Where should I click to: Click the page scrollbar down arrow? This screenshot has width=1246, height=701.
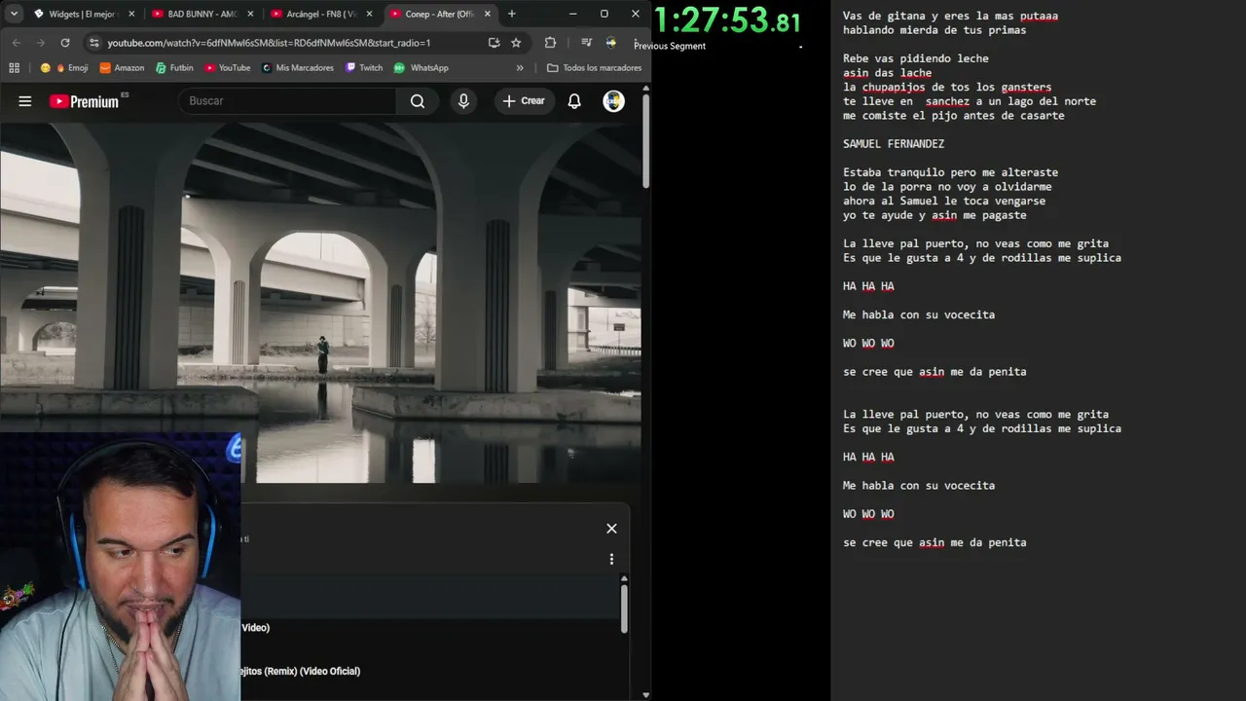645,695
